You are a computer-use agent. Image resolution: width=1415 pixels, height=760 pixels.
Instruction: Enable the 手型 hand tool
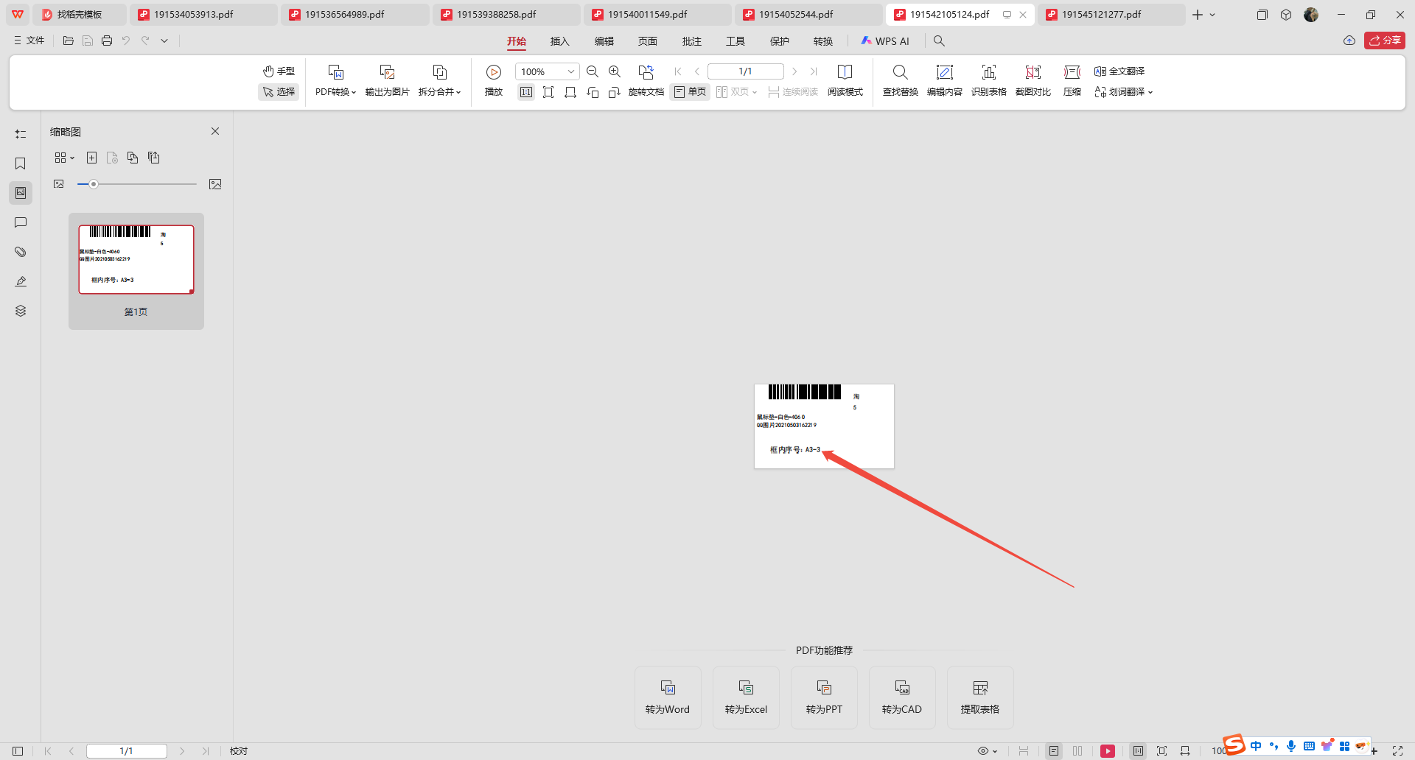tap(279, 71)
